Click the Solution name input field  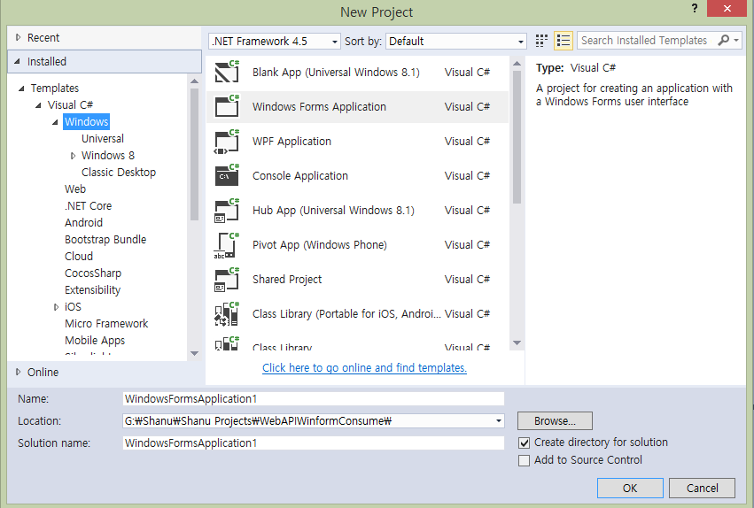pos(314,443)
